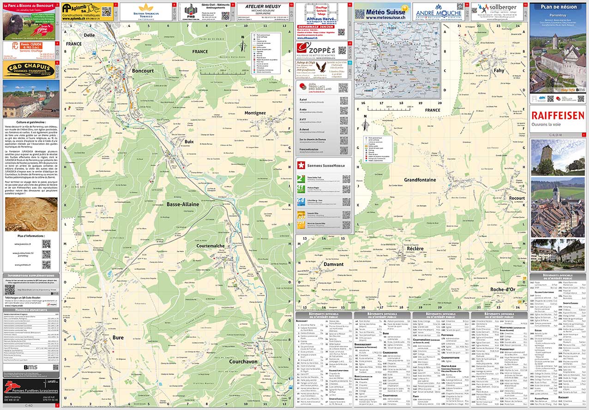Click the QR code beside À cheval

pos(344,131)
